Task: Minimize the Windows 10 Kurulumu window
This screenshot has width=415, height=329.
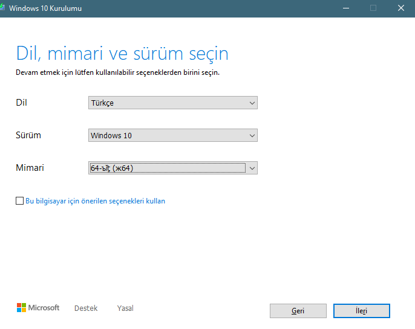Action: click(346, 8)
